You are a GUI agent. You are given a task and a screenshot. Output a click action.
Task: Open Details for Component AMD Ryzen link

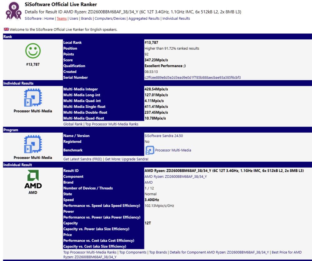(219, 252)
